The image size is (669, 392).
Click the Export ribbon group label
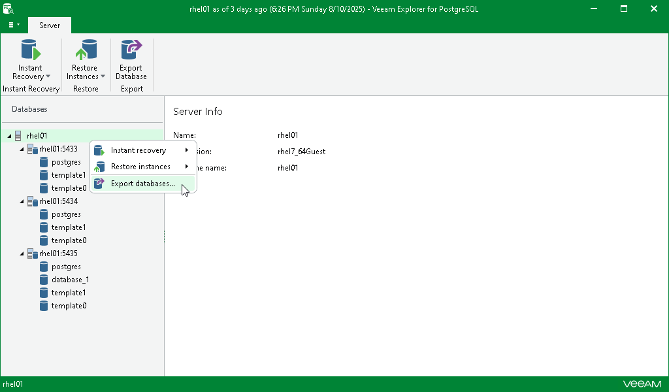click(x=132, y=89)
